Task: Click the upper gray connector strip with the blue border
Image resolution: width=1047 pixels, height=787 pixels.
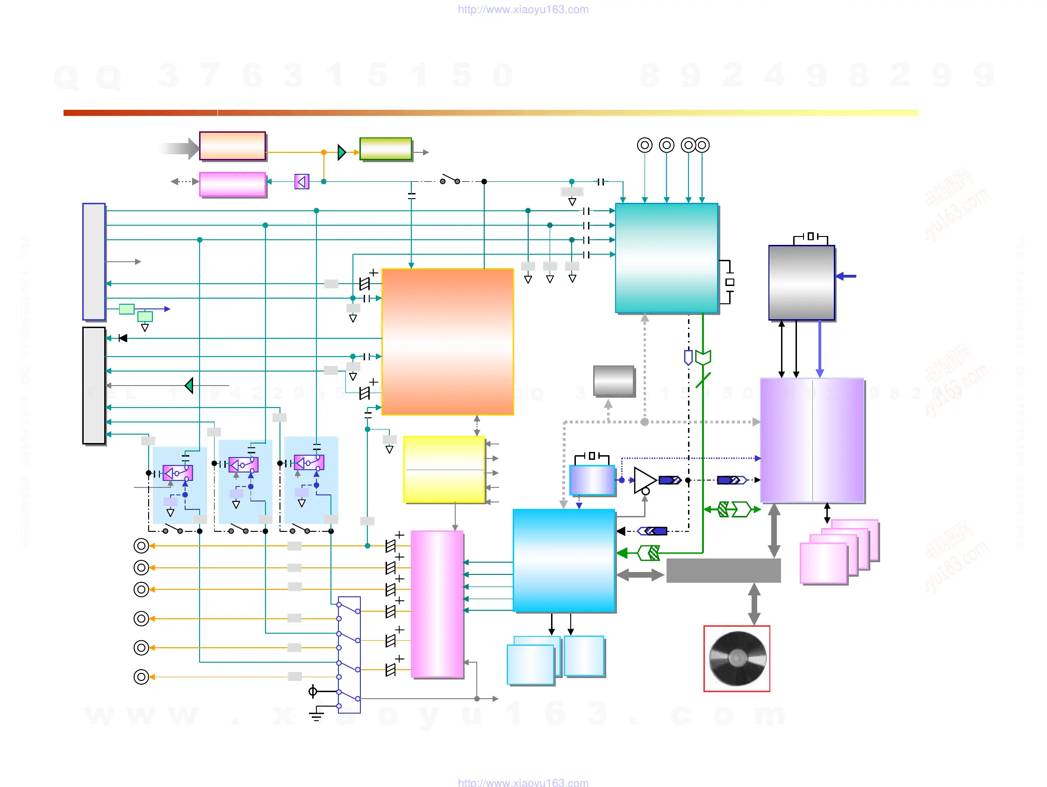Action: pyautogui.click(x=94, y=262)
